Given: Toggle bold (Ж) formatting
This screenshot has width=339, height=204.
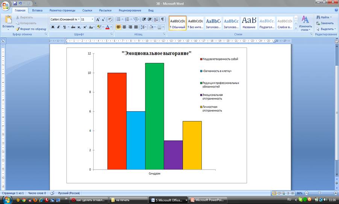Looking at the screenshot, I should [x=53, y=27].
